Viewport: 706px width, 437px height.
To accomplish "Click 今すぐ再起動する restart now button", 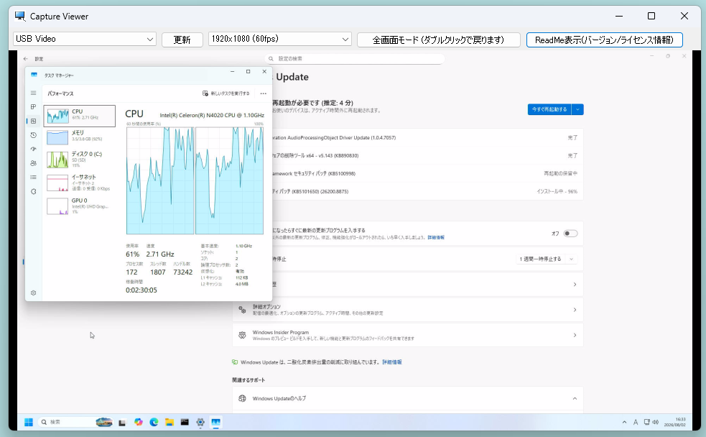I will point(549,109).
